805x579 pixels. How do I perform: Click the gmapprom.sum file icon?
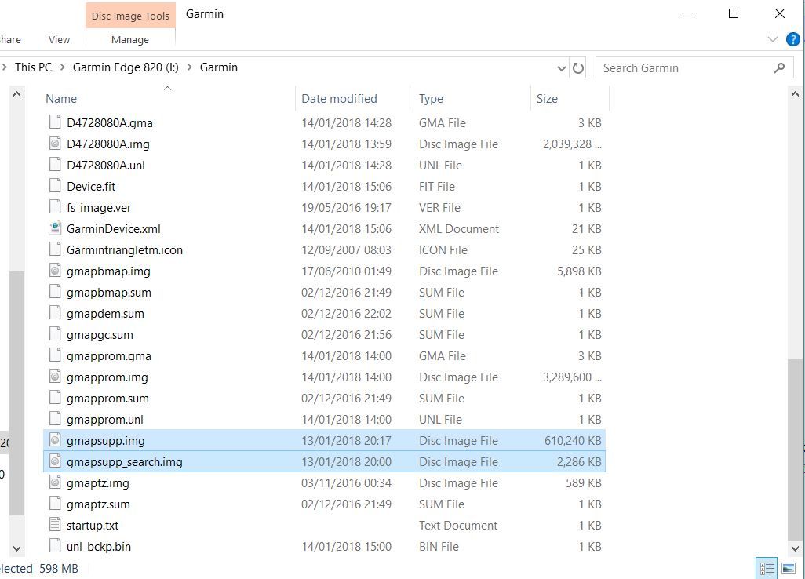click(55, 397)
